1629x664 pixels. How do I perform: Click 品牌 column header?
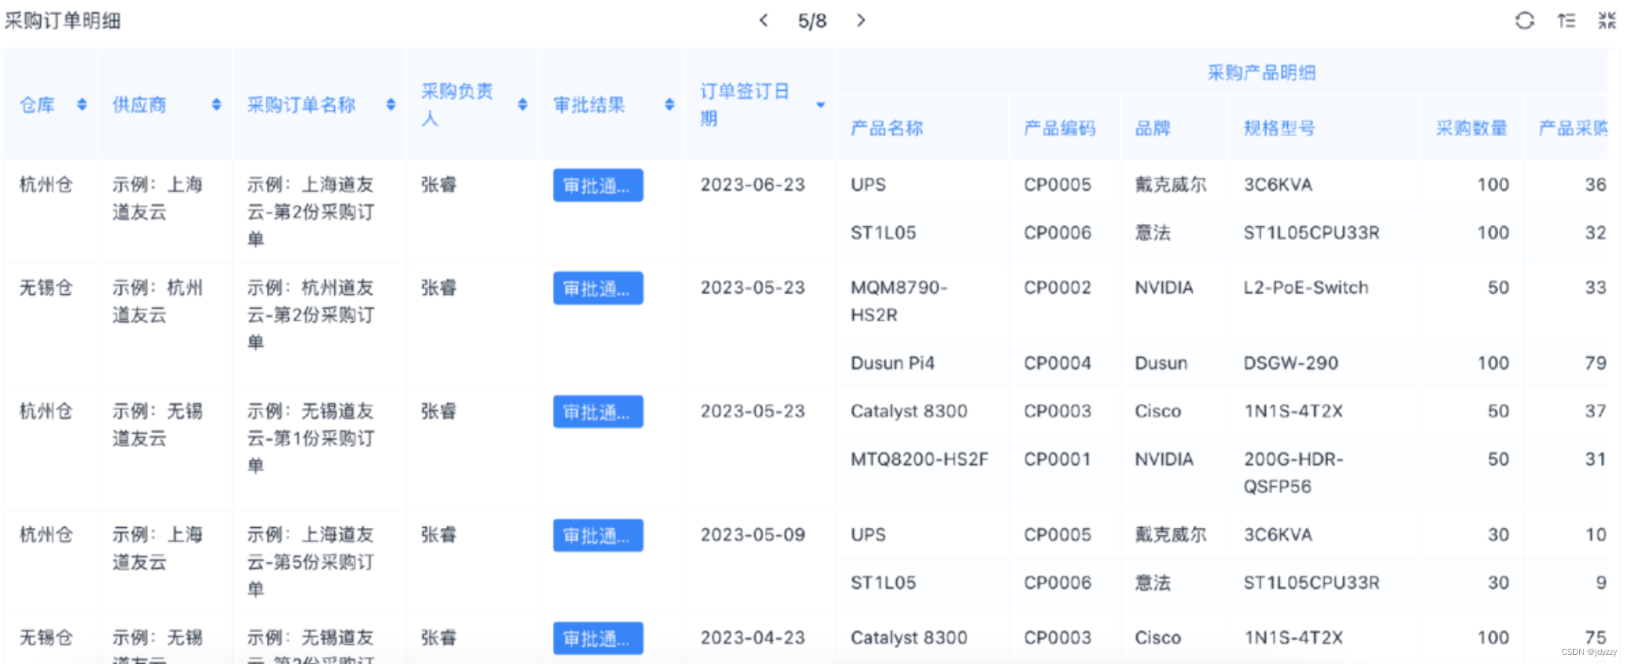1153,128
